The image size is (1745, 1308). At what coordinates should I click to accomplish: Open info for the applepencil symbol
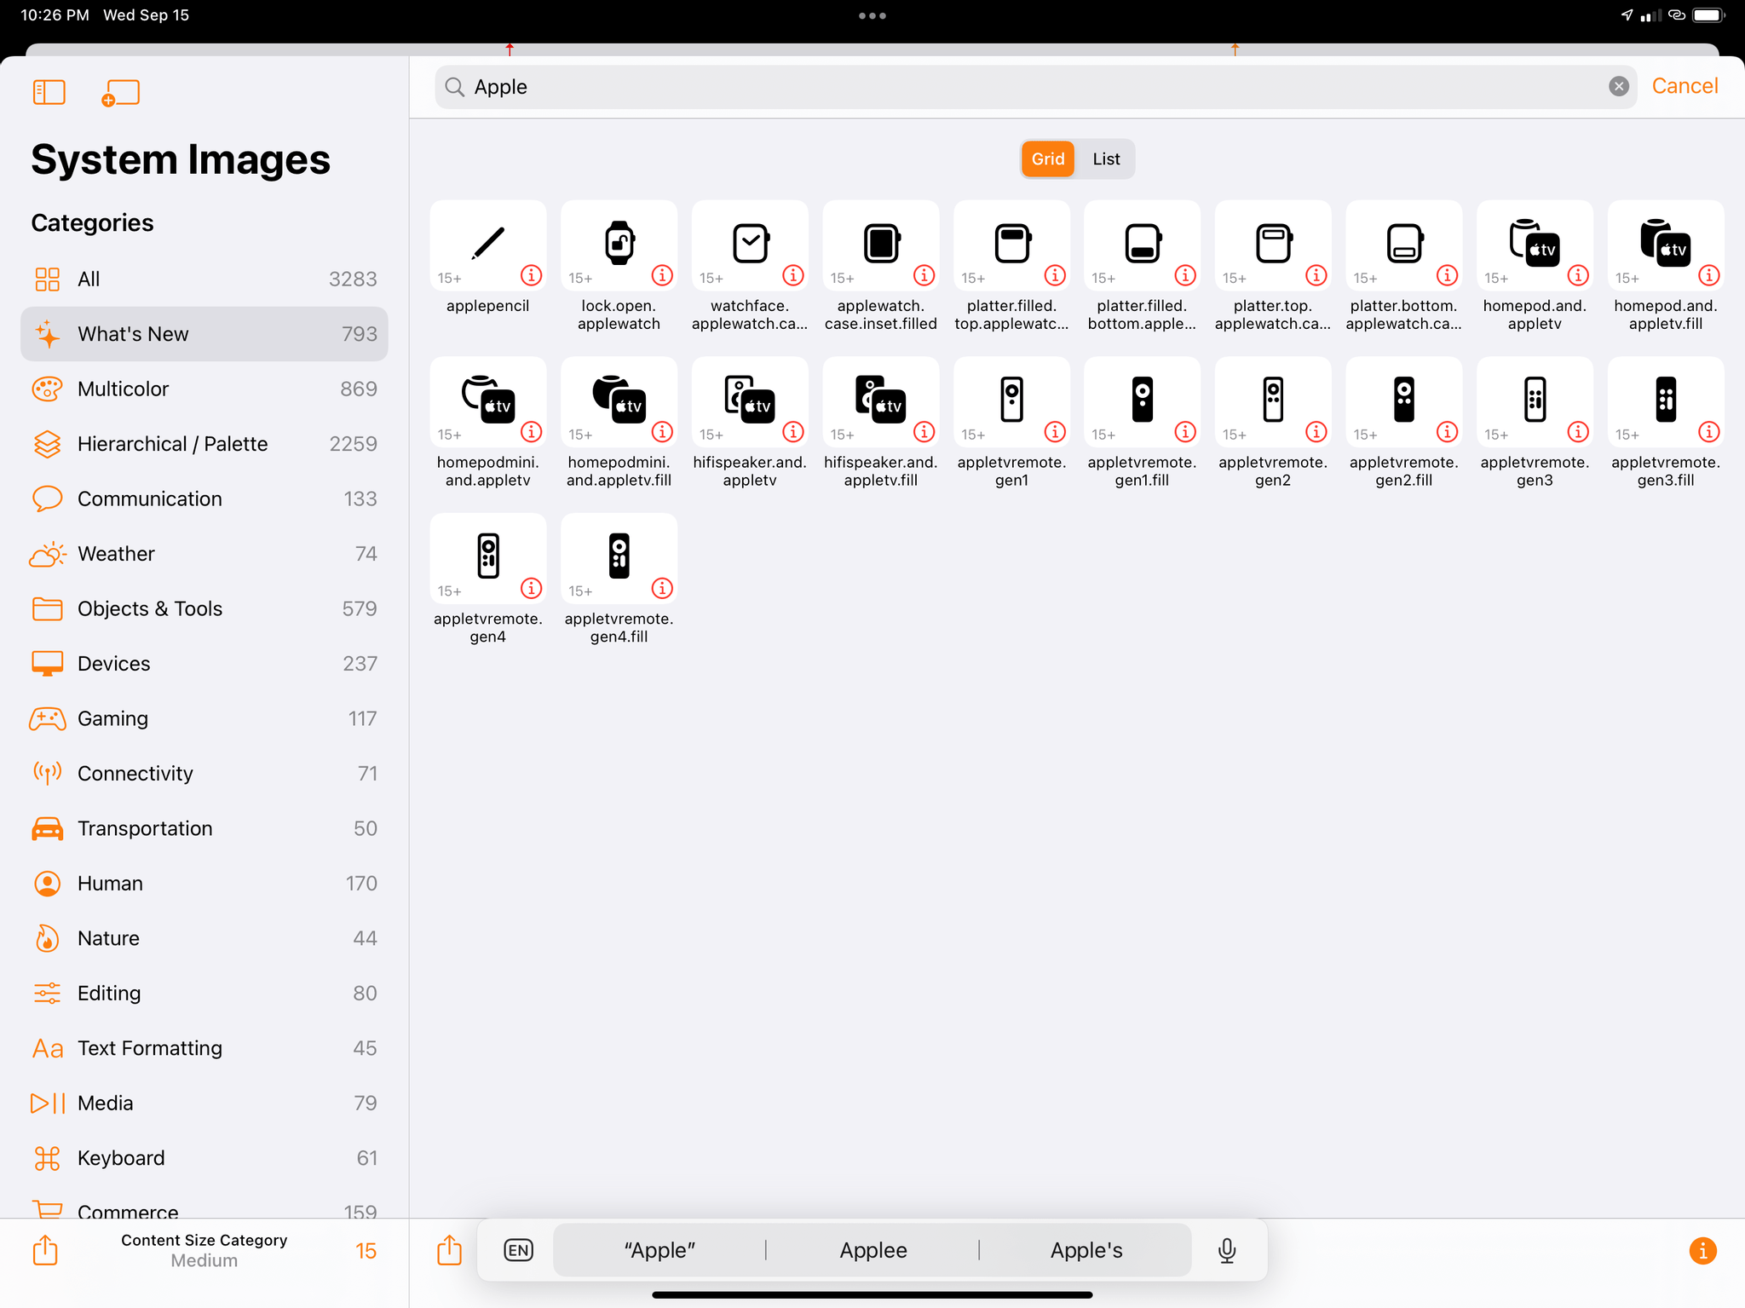coord(532,275)
